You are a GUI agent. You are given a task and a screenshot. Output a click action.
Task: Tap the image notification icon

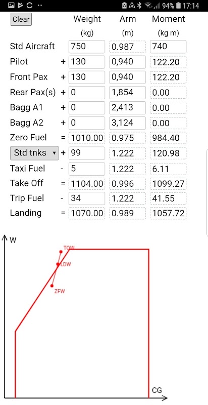pos(12,6)
